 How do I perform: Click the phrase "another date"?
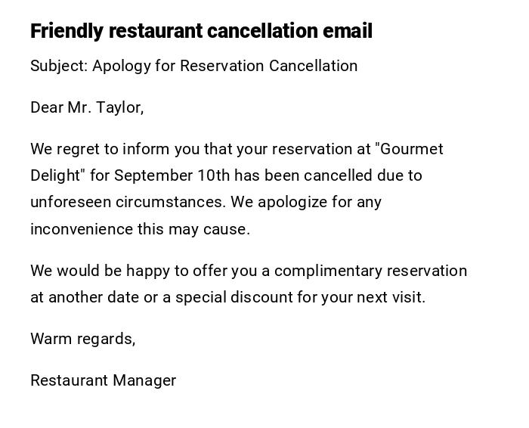click(94, 297)
